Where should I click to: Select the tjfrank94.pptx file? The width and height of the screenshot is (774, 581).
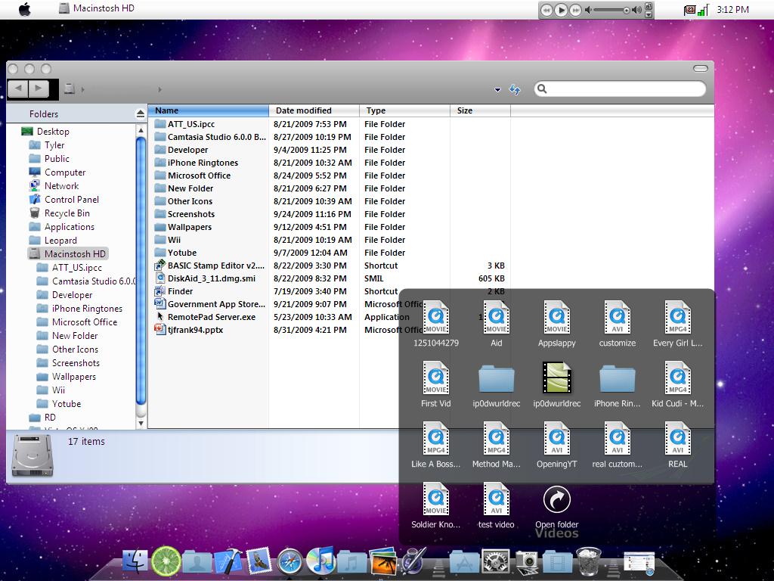[x=189, y=330]
